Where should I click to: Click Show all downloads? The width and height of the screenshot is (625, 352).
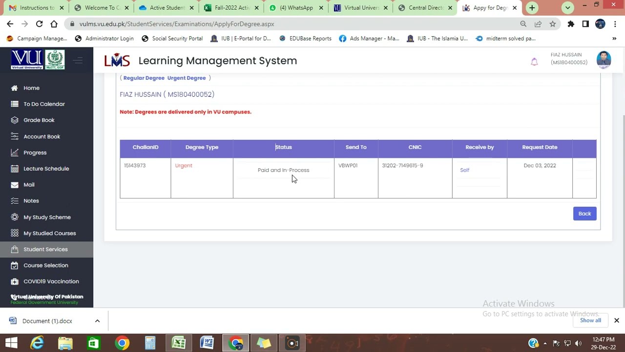tap(590, 321)
